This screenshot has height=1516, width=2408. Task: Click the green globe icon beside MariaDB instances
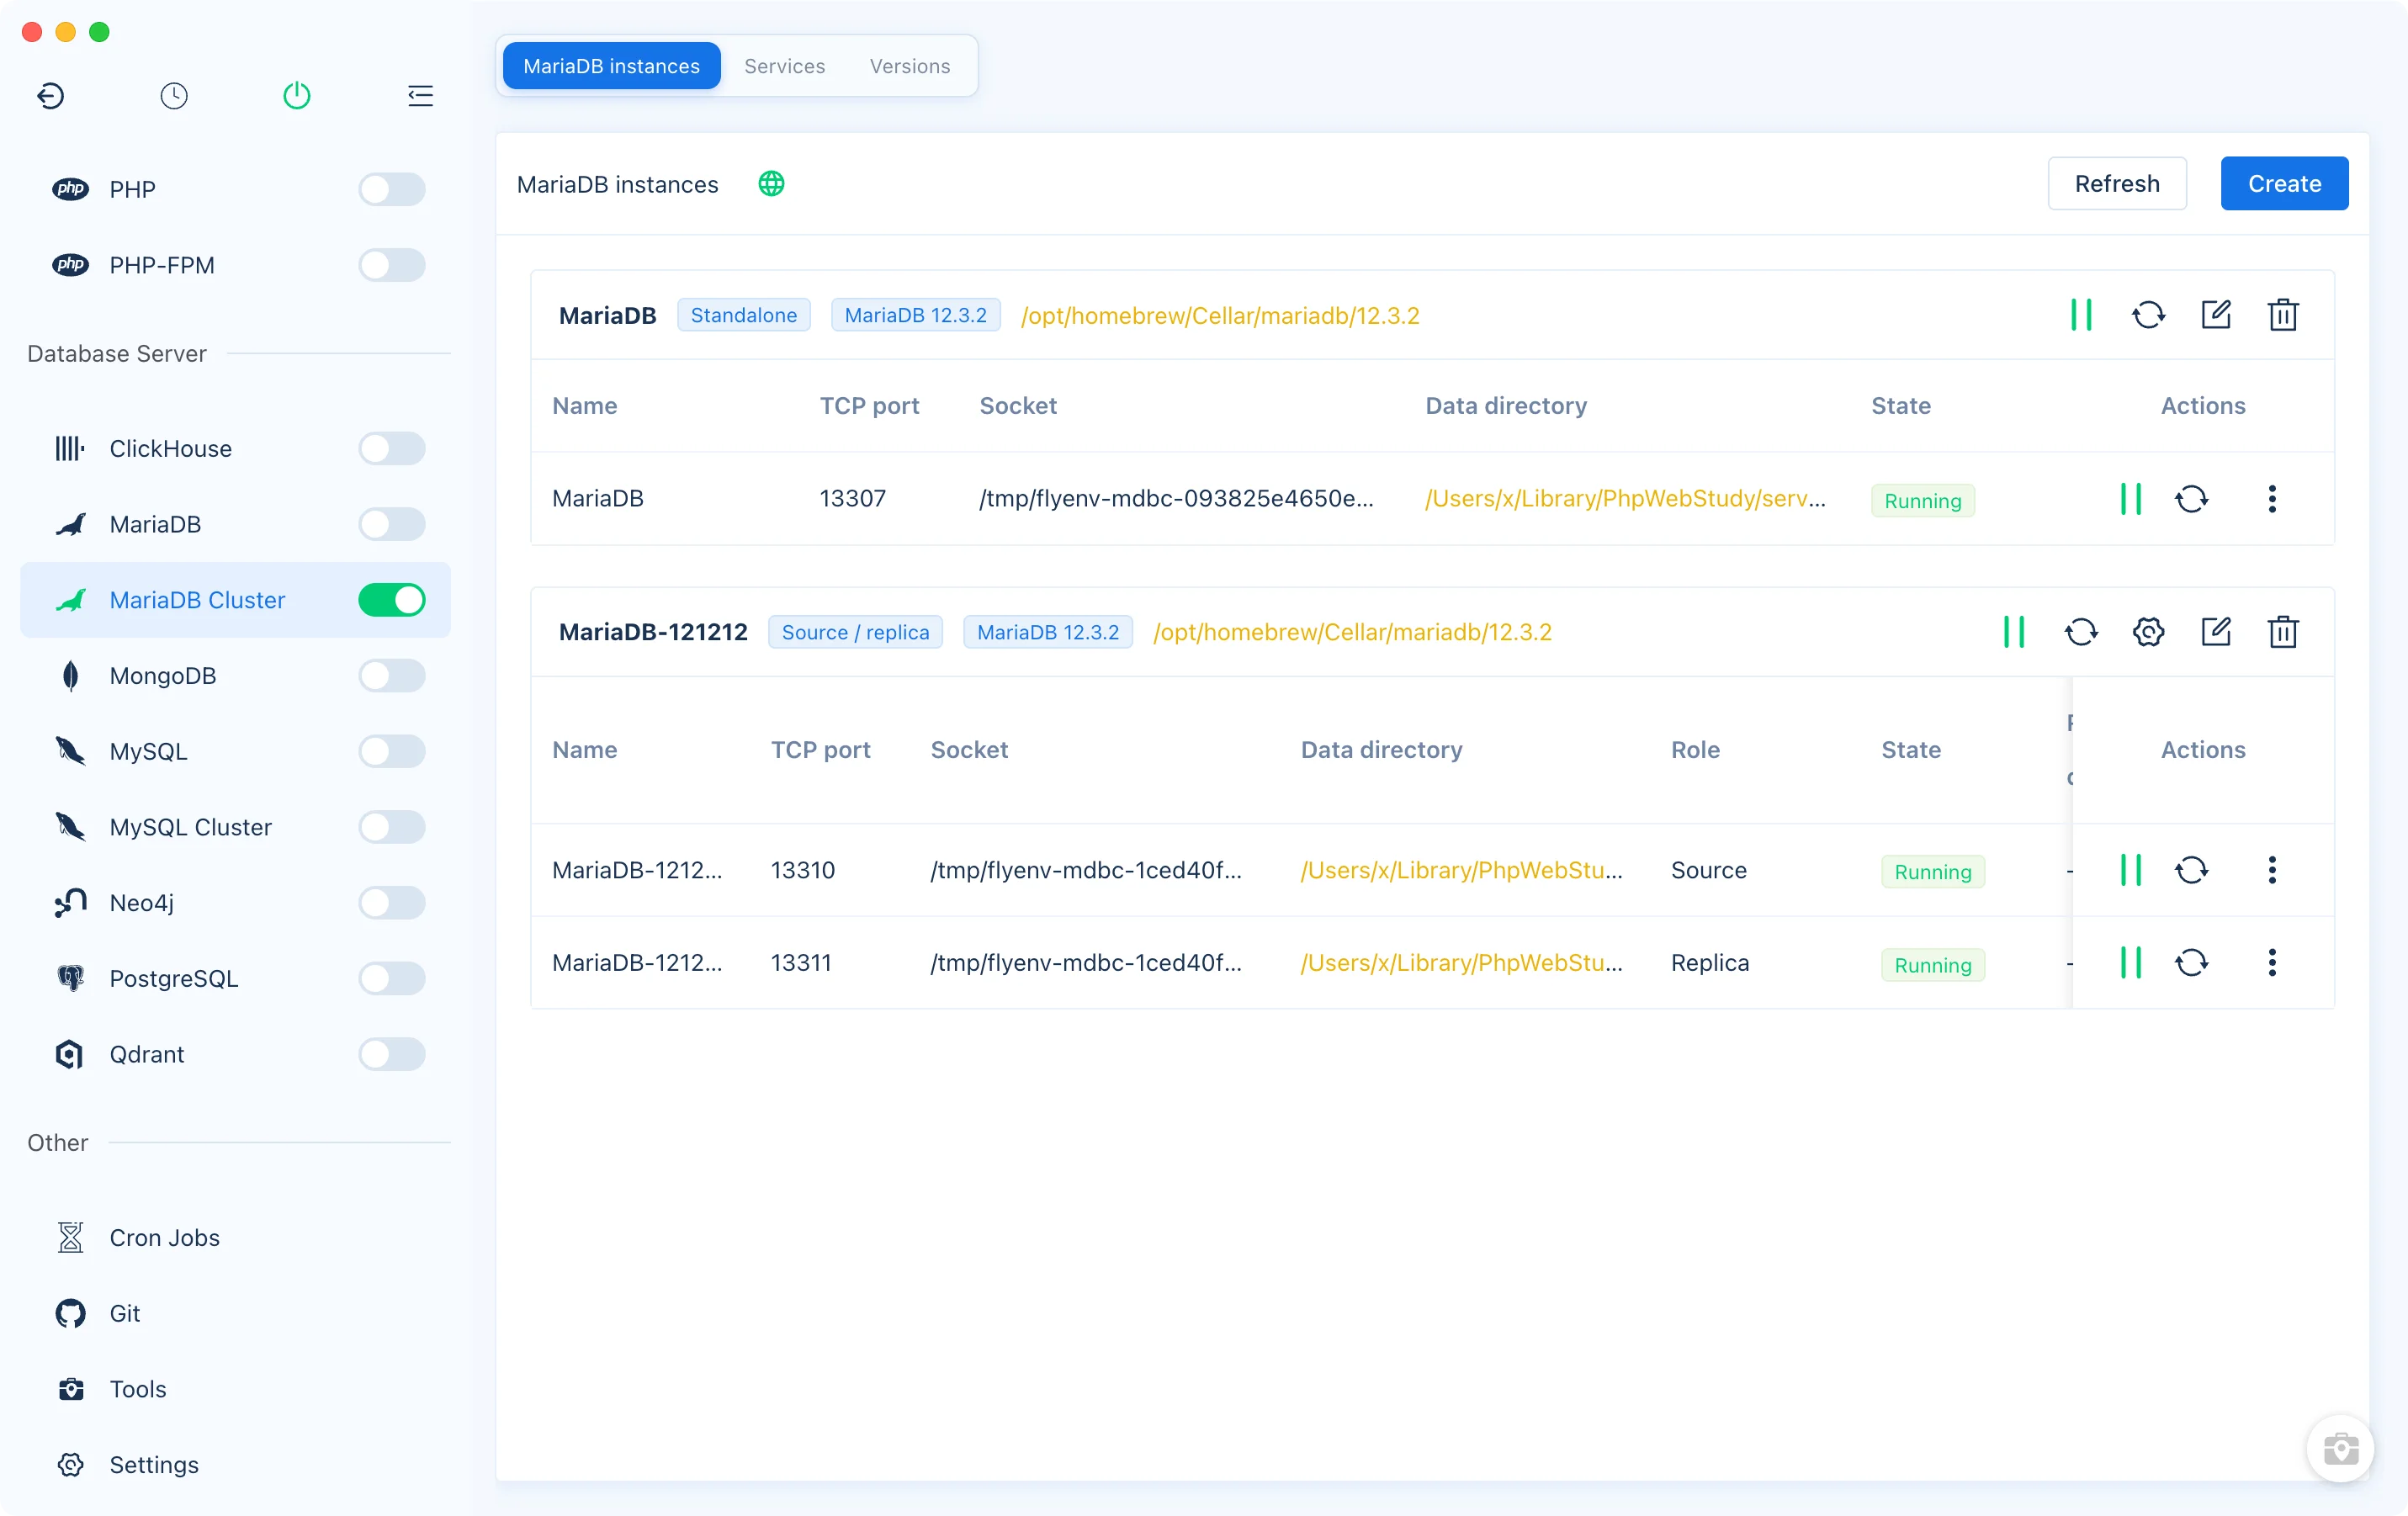[x=771, y=184]
